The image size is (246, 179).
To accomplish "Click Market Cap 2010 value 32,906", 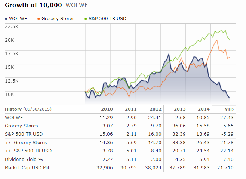I will click(x=105, y=168).
